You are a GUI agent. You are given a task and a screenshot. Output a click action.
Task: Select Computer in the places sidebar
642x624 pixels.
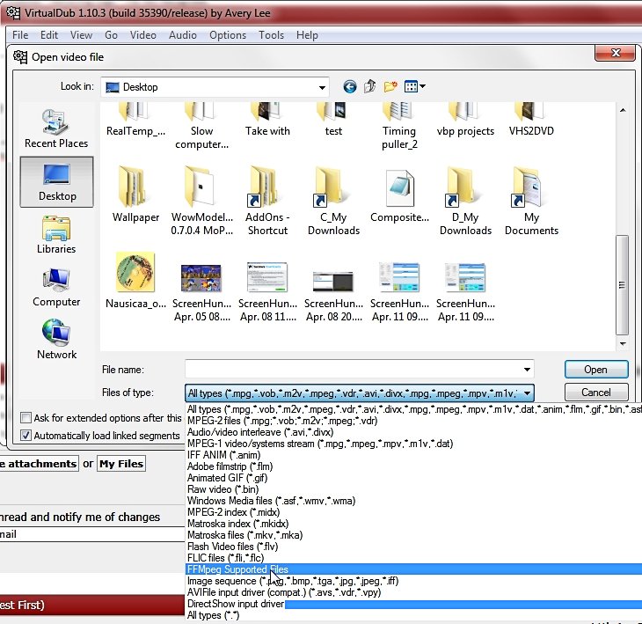[x=56, y=288]
